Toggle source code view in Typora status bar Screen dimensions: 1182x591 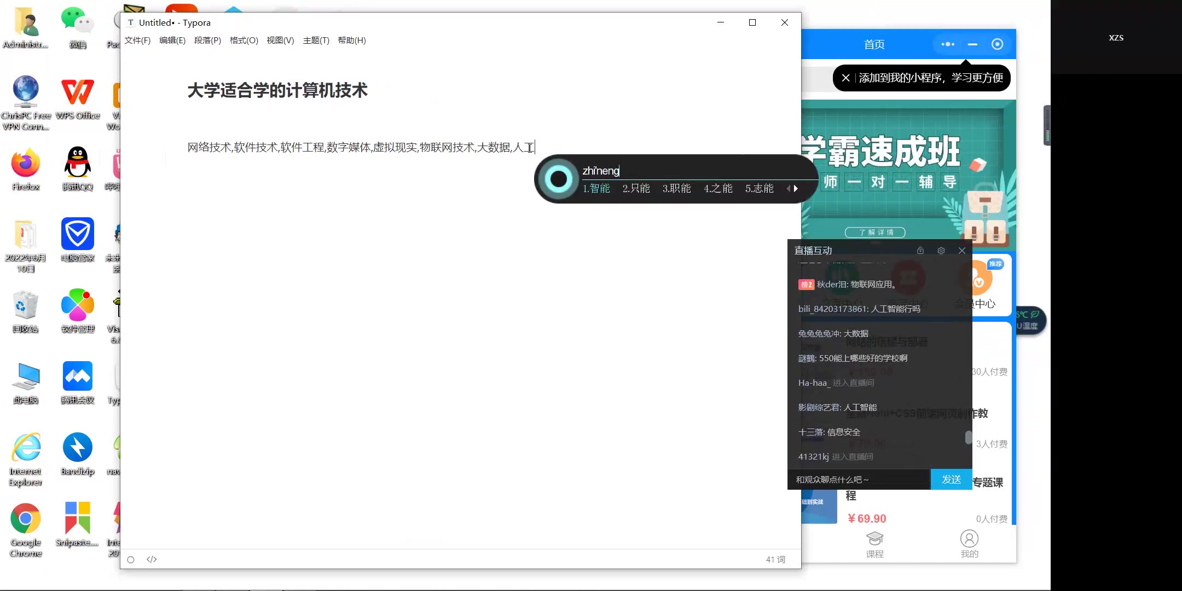151,559
